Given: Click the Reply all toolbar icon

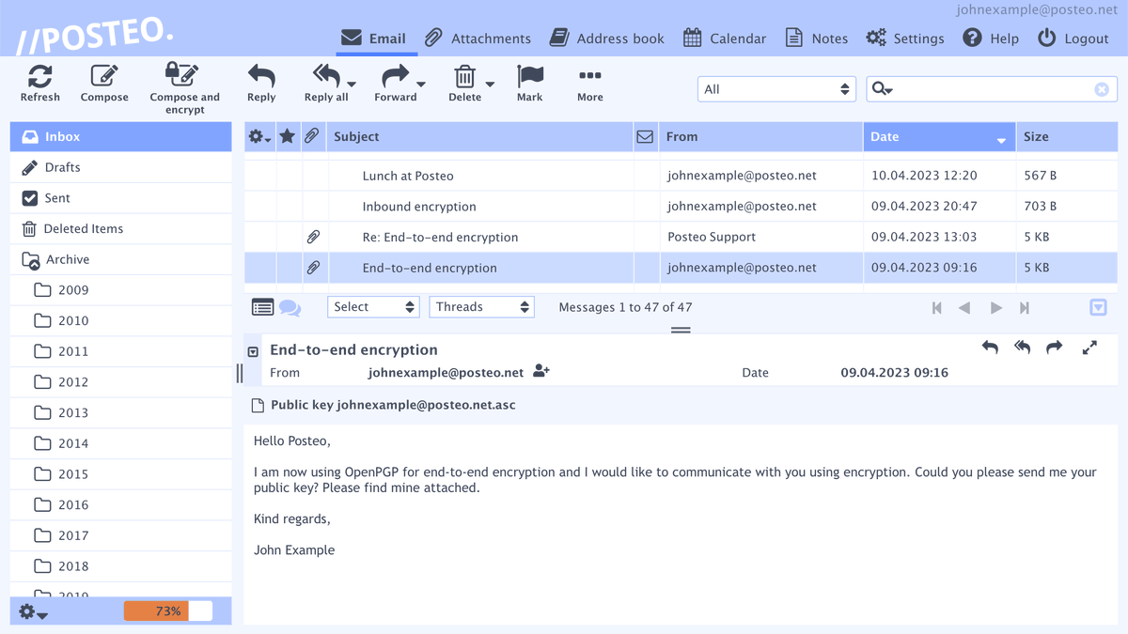Looking at the screenshot, I should tap(326, 76).
